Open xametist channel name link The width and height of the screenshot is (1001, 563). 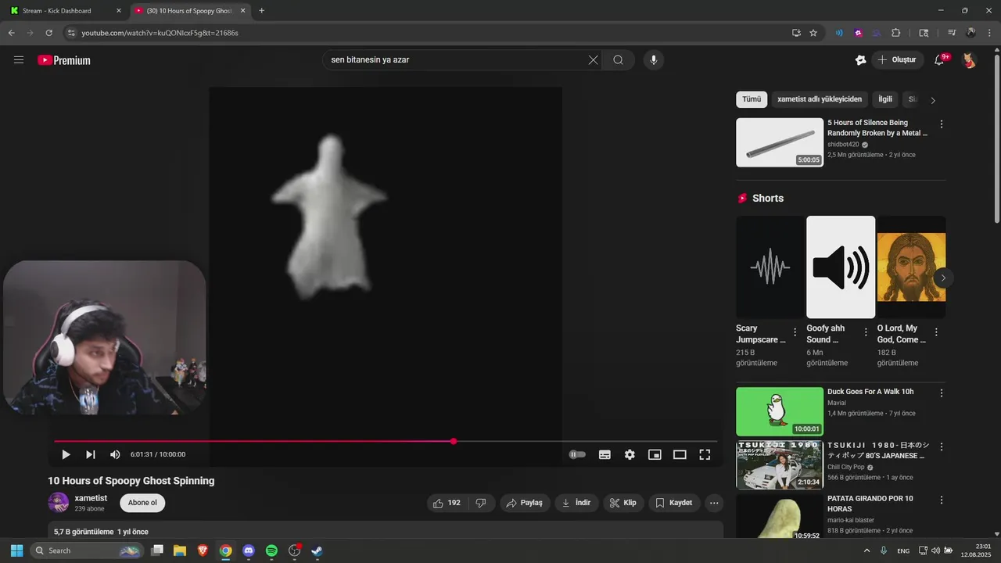[91, 498]
